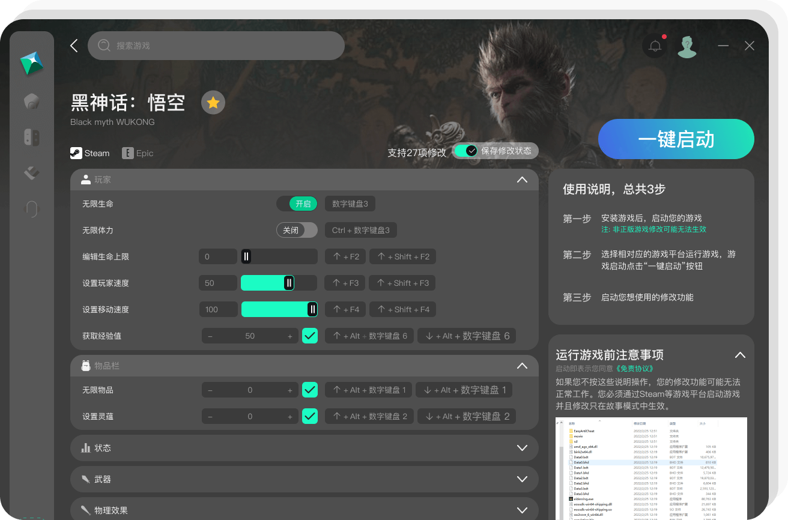Turn on 无限体力 toggle

[297, 230]
